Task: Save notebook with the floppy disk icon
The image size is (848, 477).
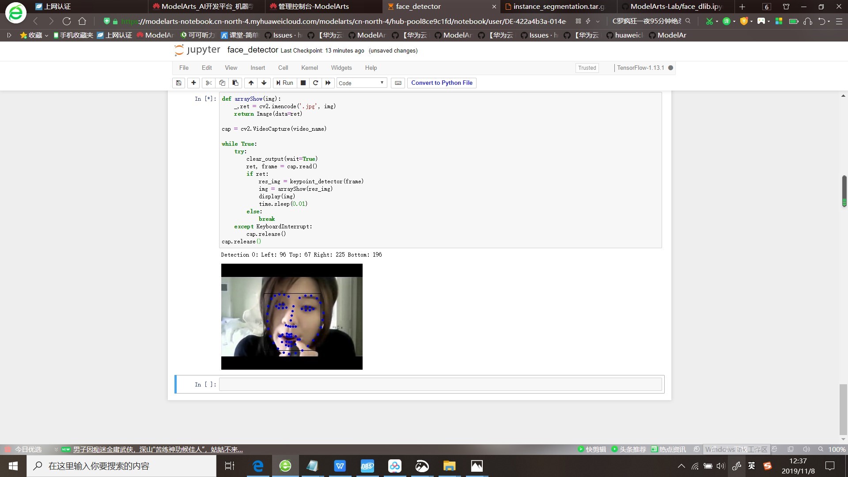Action: 178,83
